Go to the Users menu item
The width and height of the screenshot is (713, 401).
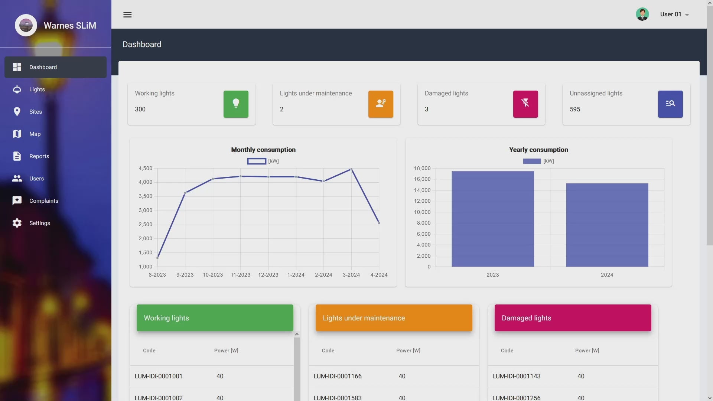coord(55,179)
